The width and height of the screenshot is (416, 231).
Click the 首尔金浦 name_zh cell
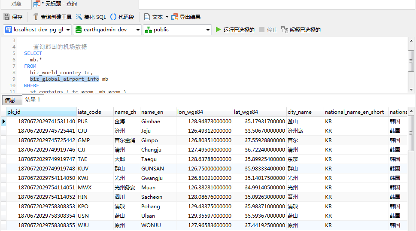coord(127,140)
